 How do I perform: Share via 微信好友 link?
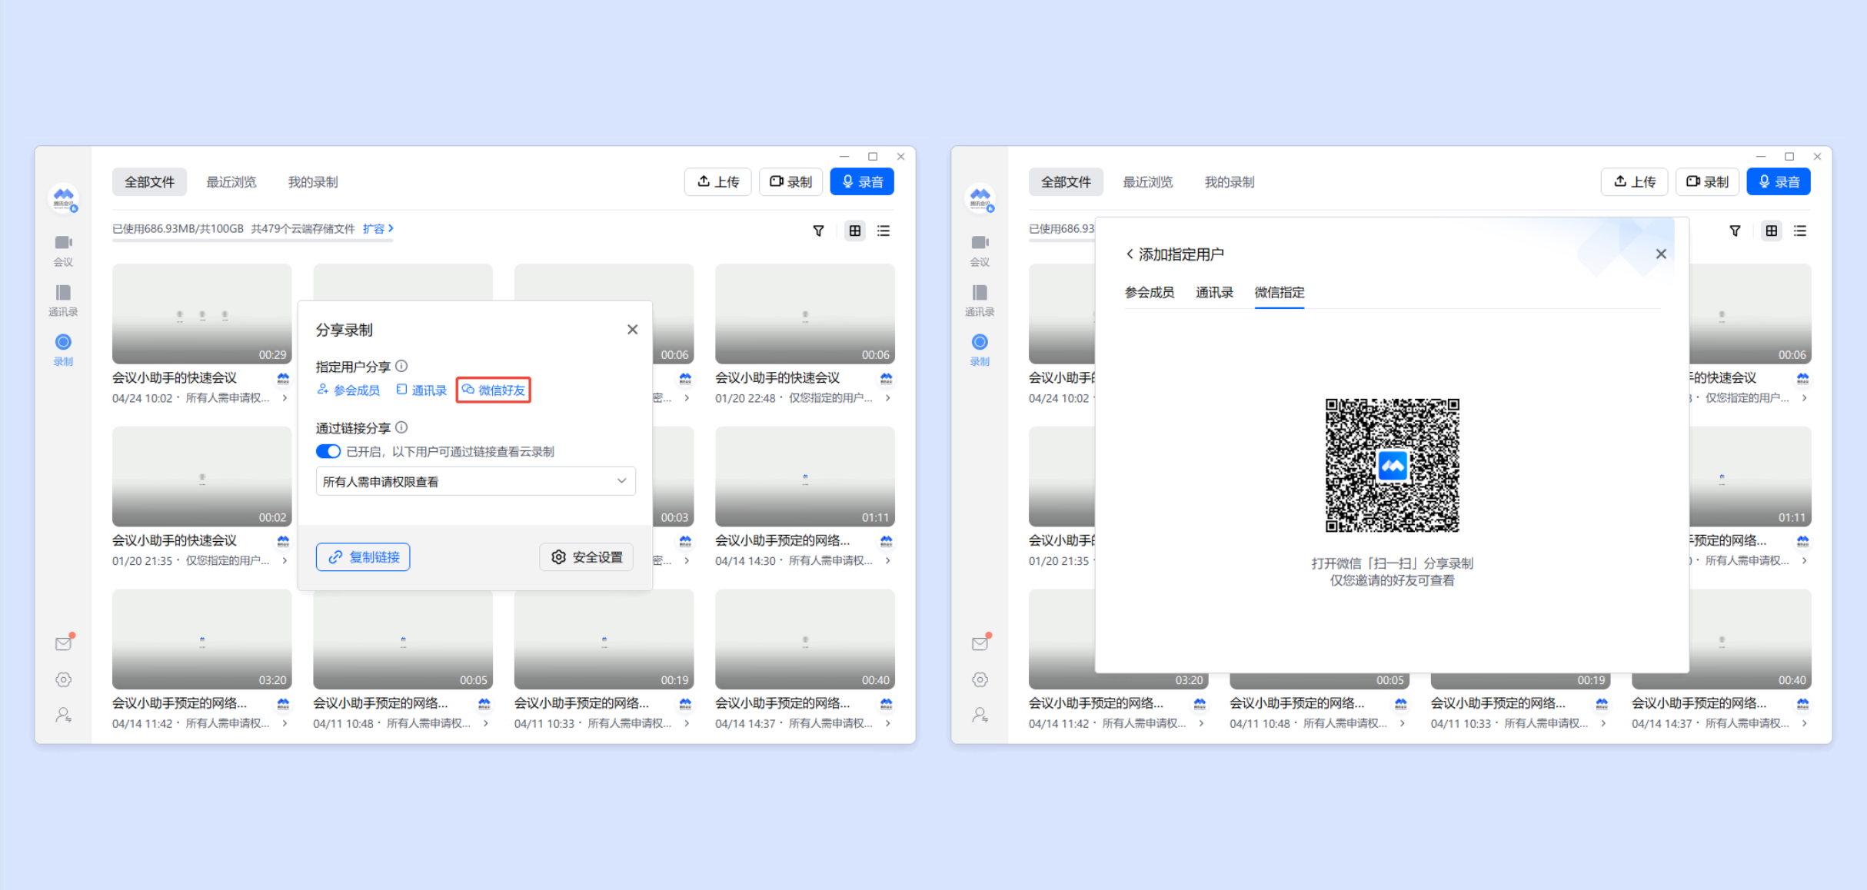(x=494, y=390)
